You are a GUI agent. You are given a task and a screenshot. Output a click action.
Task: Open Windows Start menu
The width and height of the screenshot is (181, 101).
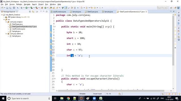(3, 98)
